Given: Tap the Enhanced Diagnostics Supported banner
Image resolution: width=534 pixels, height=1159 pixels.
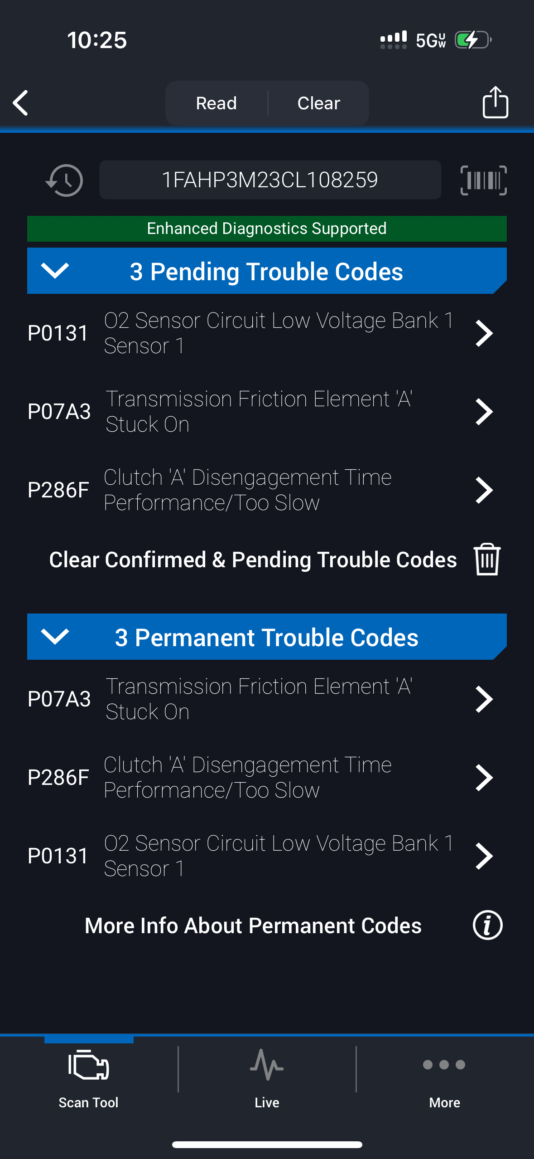Looking at the screenshot, I should coord(267,229).
